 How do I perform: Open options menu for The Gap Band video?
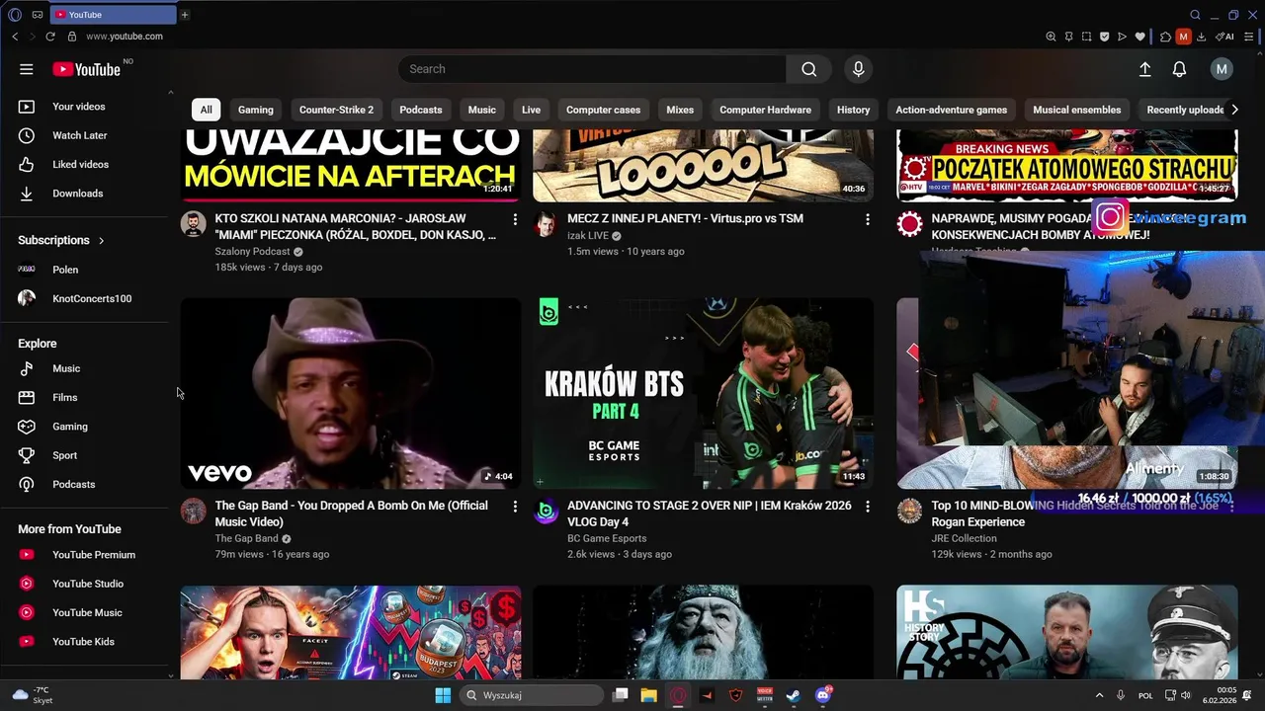coord(515,506)
